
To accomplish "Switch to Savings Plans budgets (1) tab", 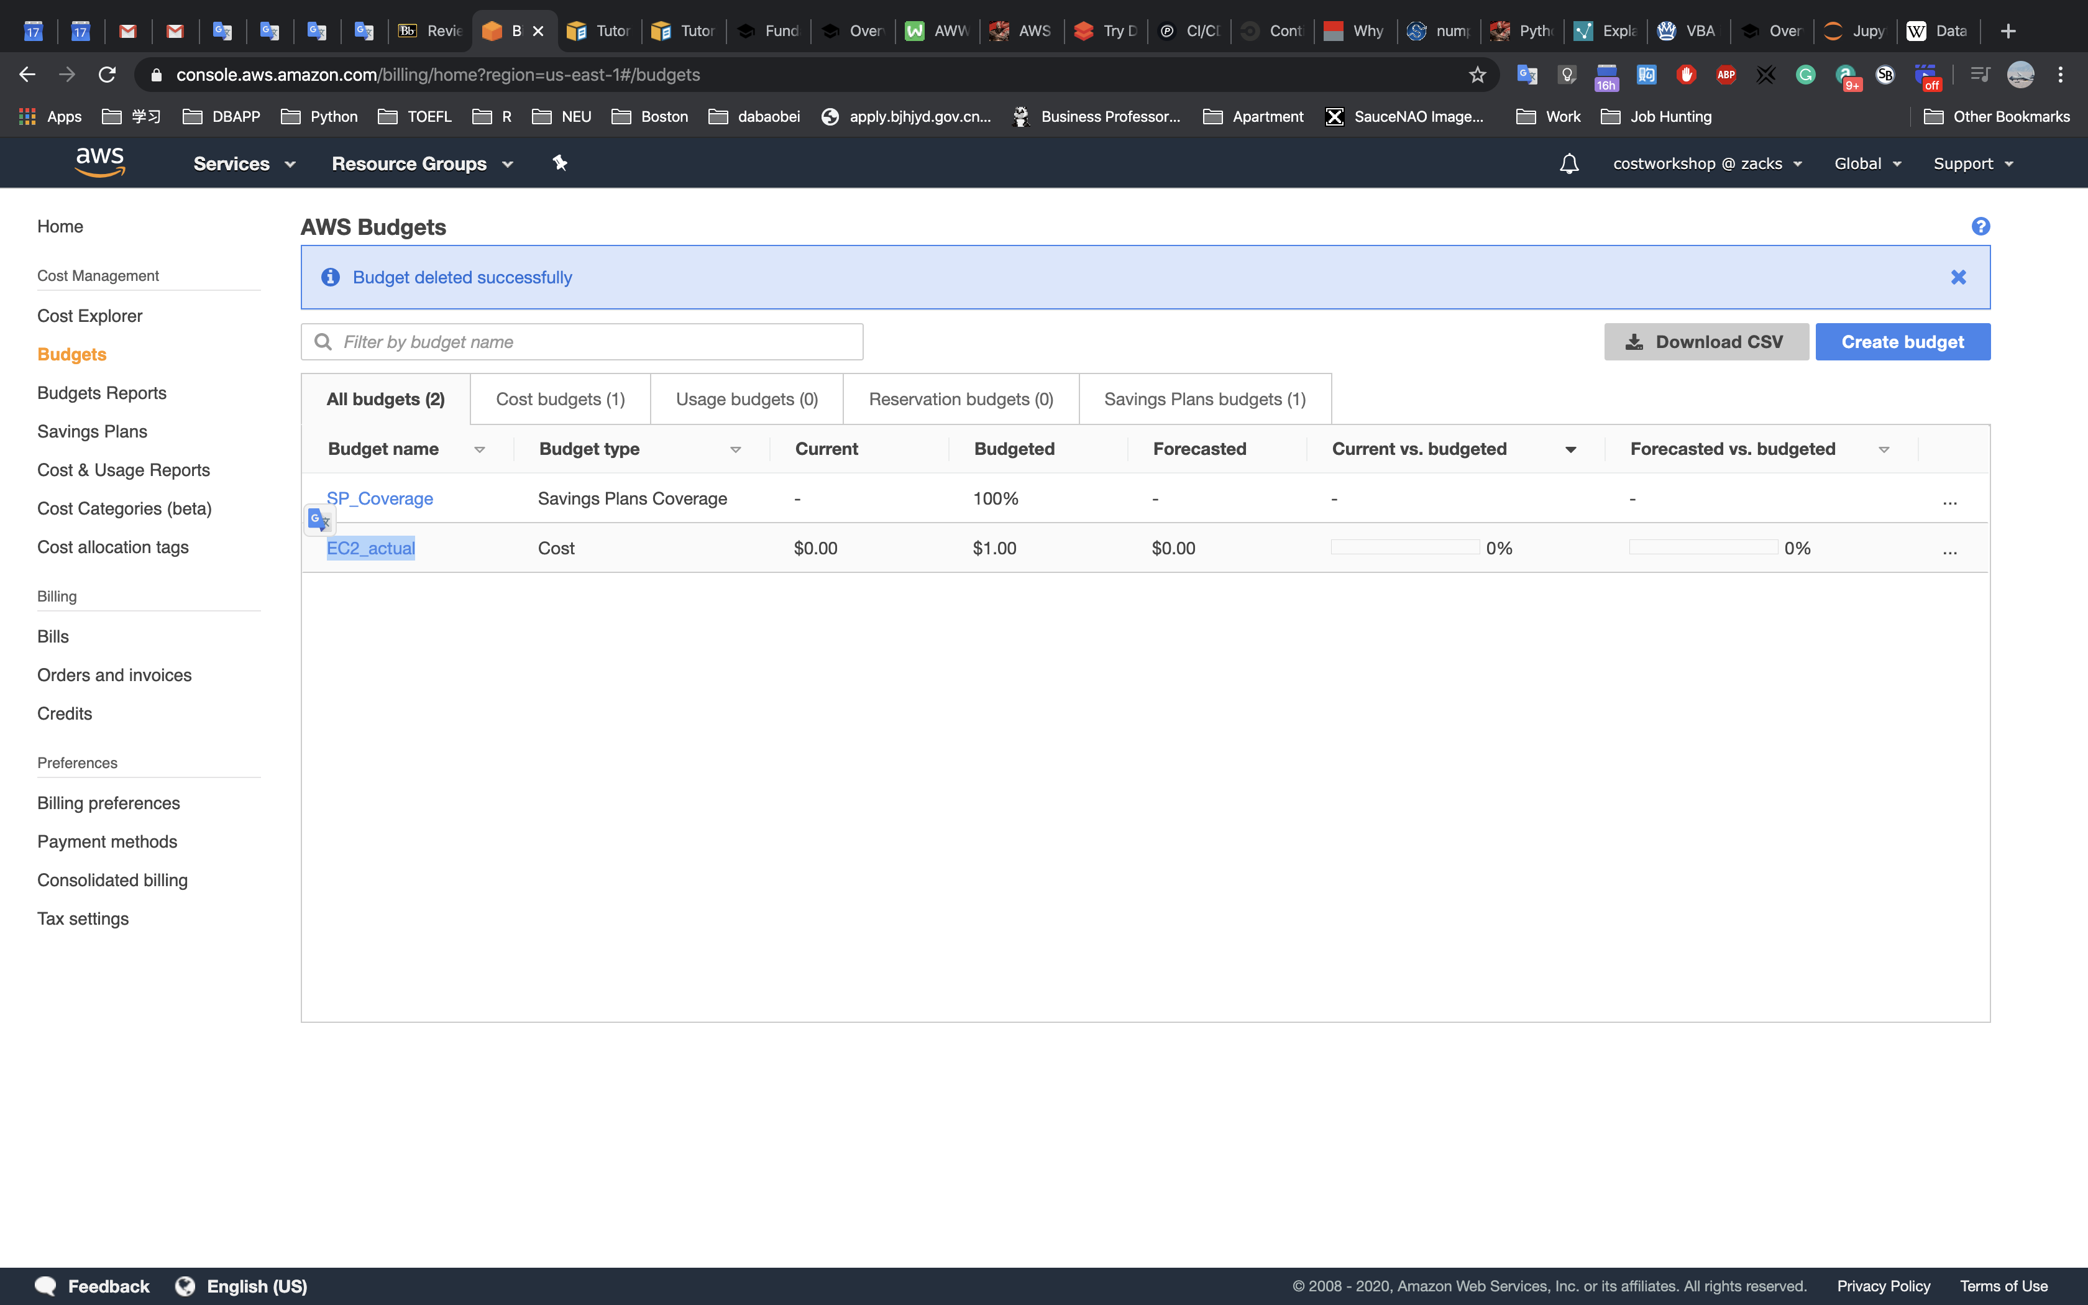I will pyautogui.click(x=1204, y=400).
